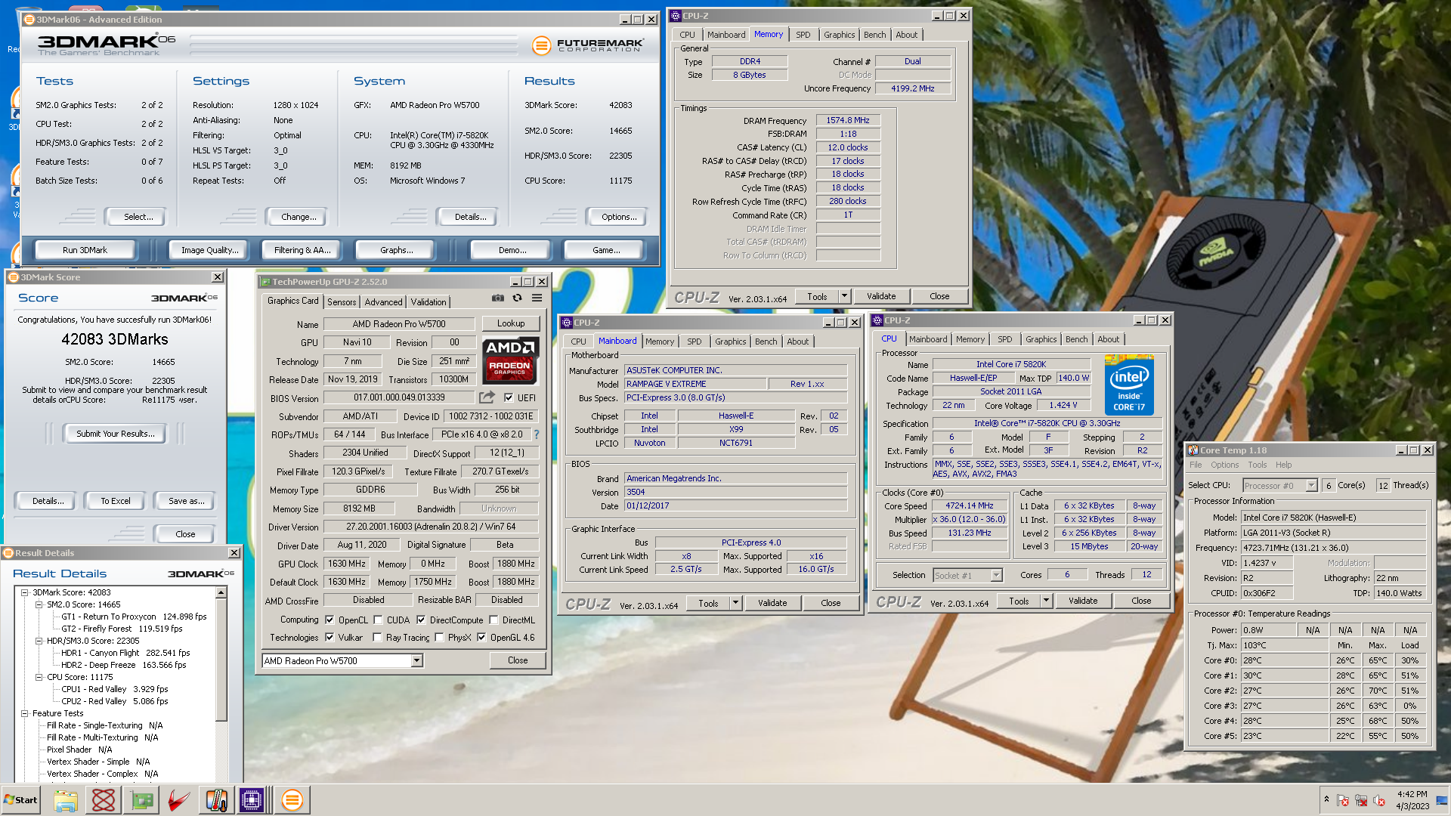Screen dimensions: 1451x816
Task: Open the Windows Start menu
Action: (20, 800)
